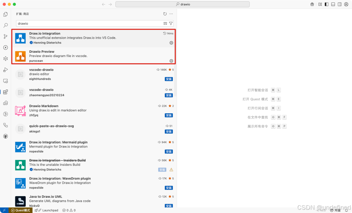Open the Remote Explorer view
The height and width of the screenshot is (213, 352).
6,81
